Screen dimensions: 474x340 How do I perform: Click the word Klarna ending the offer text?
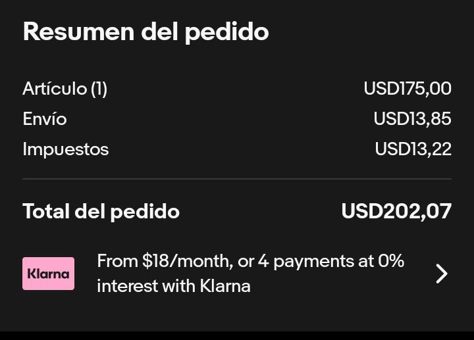(x=225, y=285)
